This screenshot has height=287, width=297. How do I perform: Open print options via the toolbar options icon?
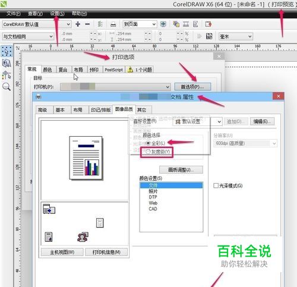(x=100, y=24)
